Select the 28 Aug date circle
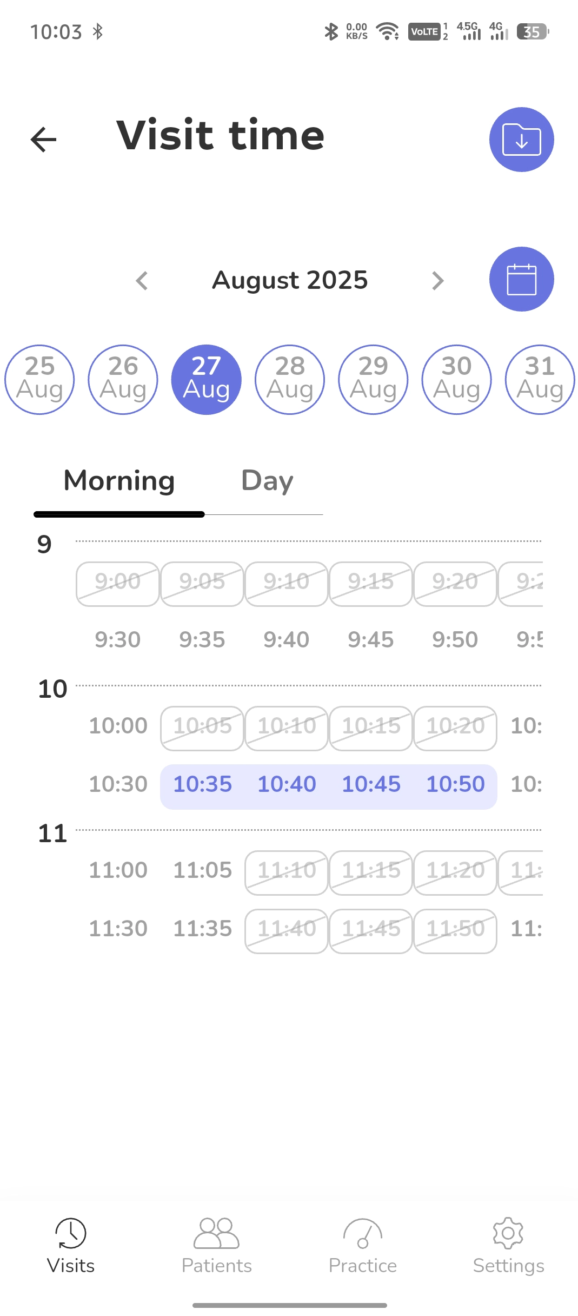This screenshot has height=1316, width=578. pos(290,380)
